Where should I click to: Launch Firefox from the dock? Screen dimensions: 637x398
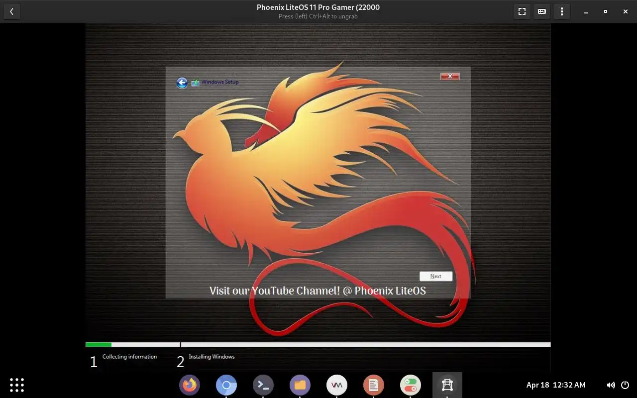pos(190,385)
